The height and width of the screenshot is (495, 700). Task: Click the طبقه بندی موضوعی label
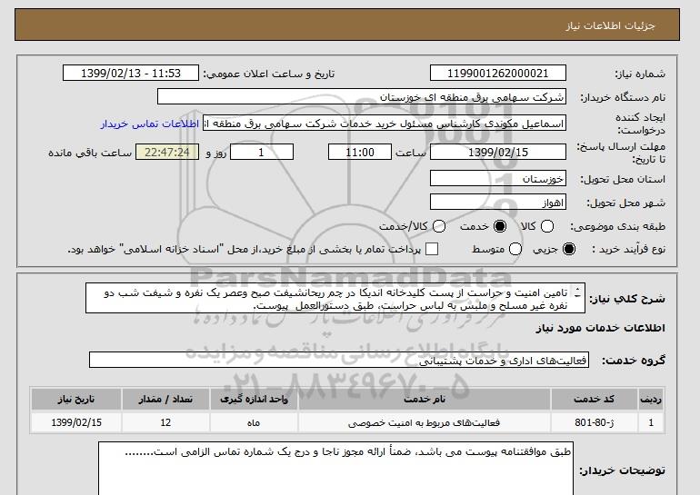coord(618,226)
